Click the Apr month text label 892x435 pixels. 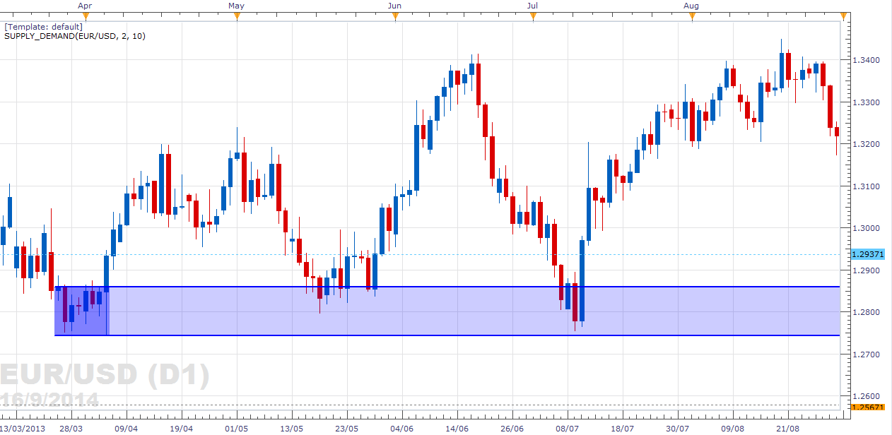(x=85, y=6)
